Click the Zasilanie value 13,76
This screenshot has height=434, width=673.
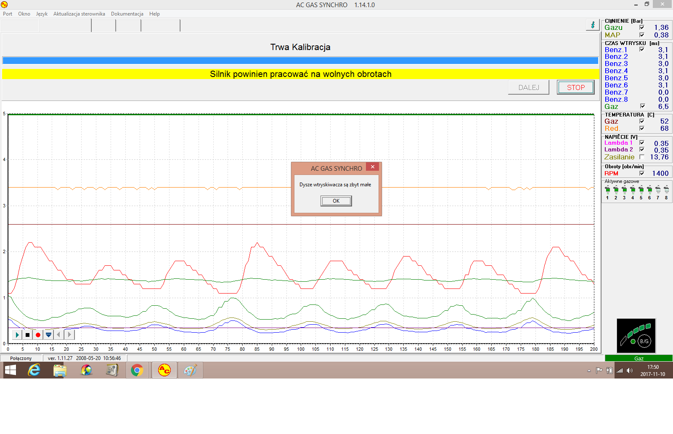click(x=659, y=157)
